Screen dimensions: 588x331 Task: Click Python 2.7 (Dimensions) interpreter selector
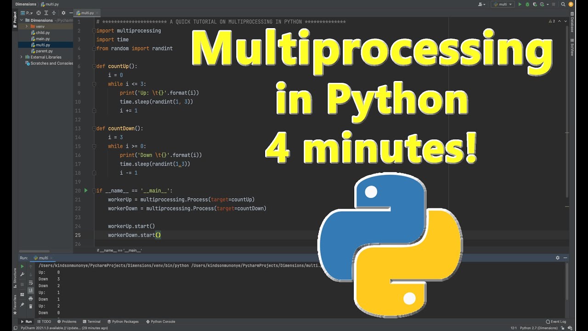(x=539, y=328)
